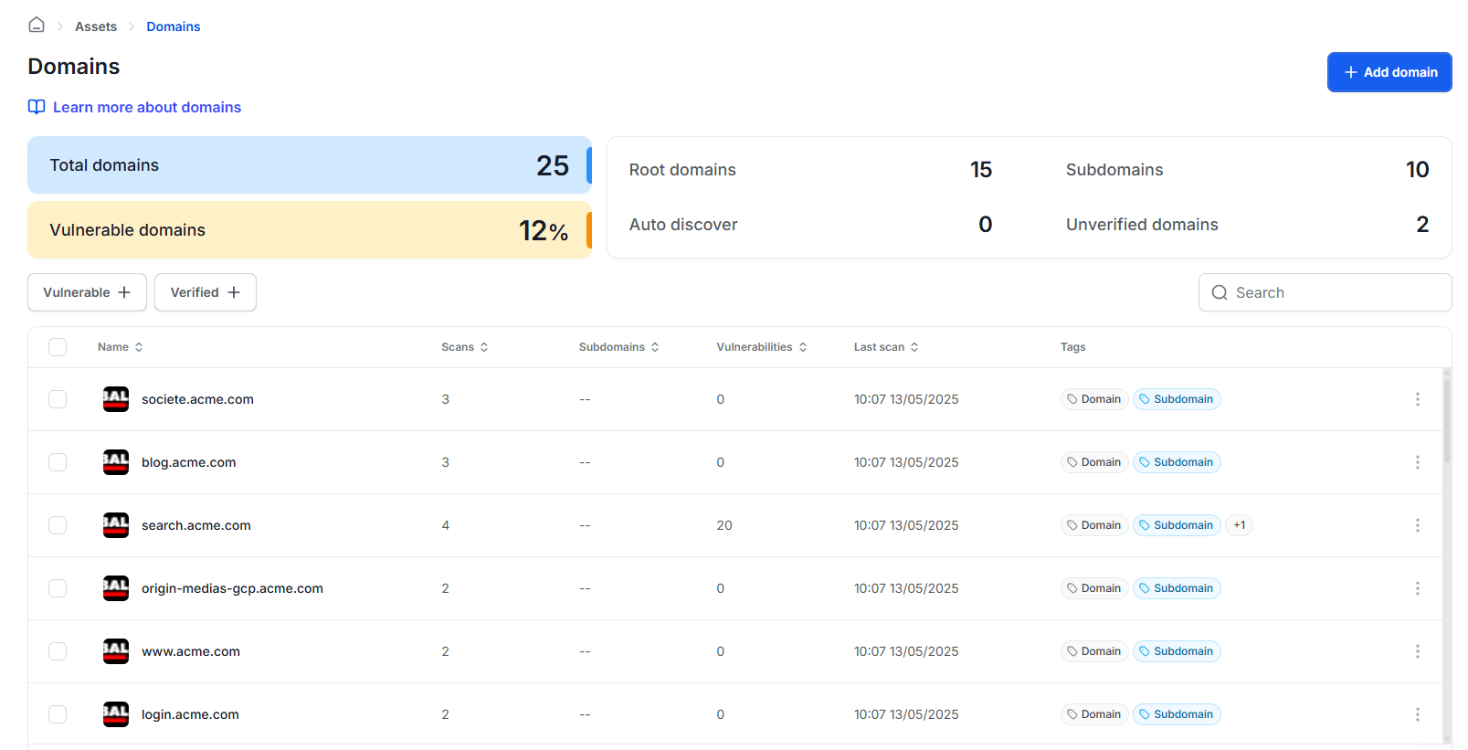
Task: Open the three-dot menu for societe.acme.com
Action: tap(1417, 399)
